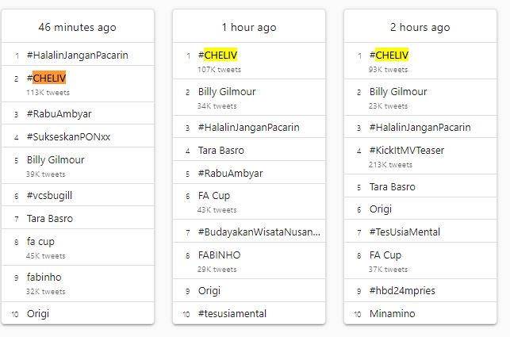Image resolution: width=510 pixels, height=337 pixels.
Task: Click the #BudayakanWisataNusan… trend
Action: (259, 232)
